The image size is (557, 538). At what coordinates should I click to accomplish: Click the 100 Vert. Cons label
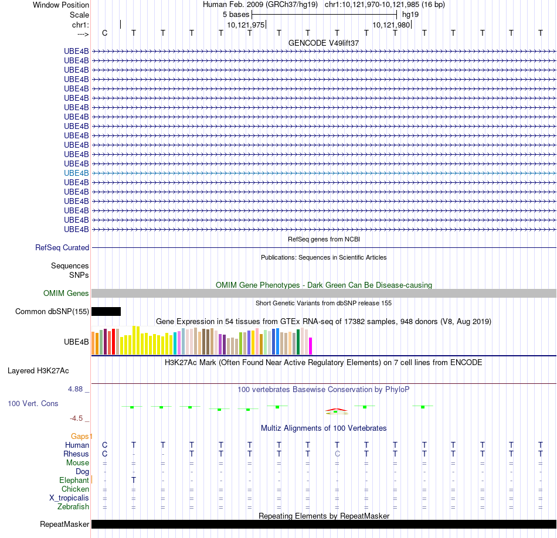point(33,403)
